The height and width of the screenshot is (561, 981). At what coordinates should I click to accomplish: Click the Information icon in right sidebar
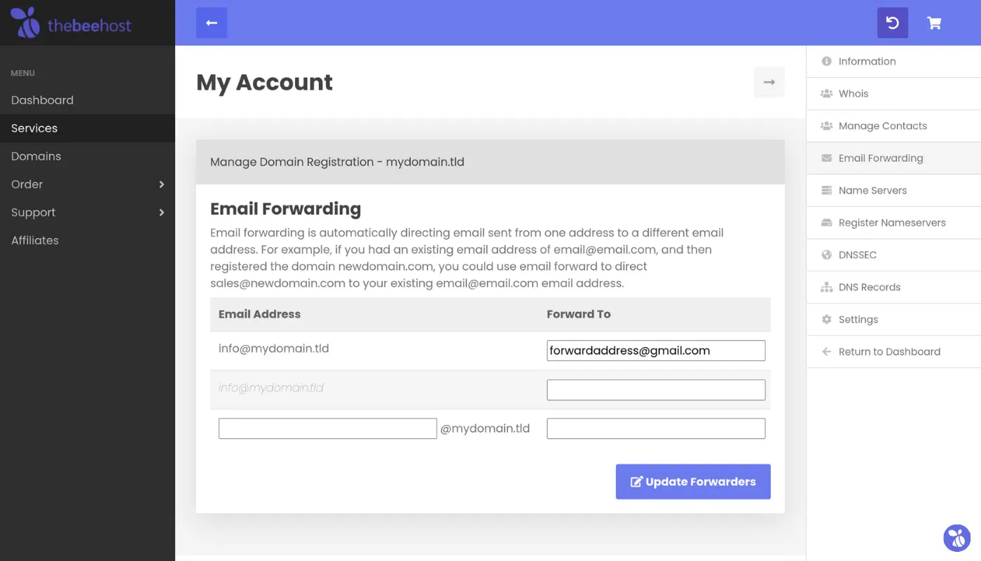pos(827,62)
